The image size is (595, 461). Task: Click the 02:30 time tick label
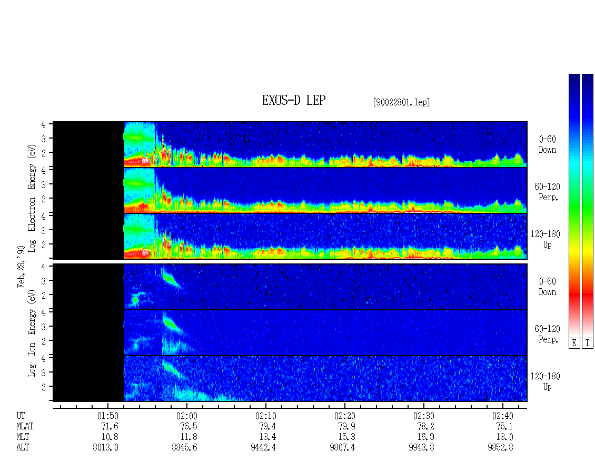tap(423, 416)
